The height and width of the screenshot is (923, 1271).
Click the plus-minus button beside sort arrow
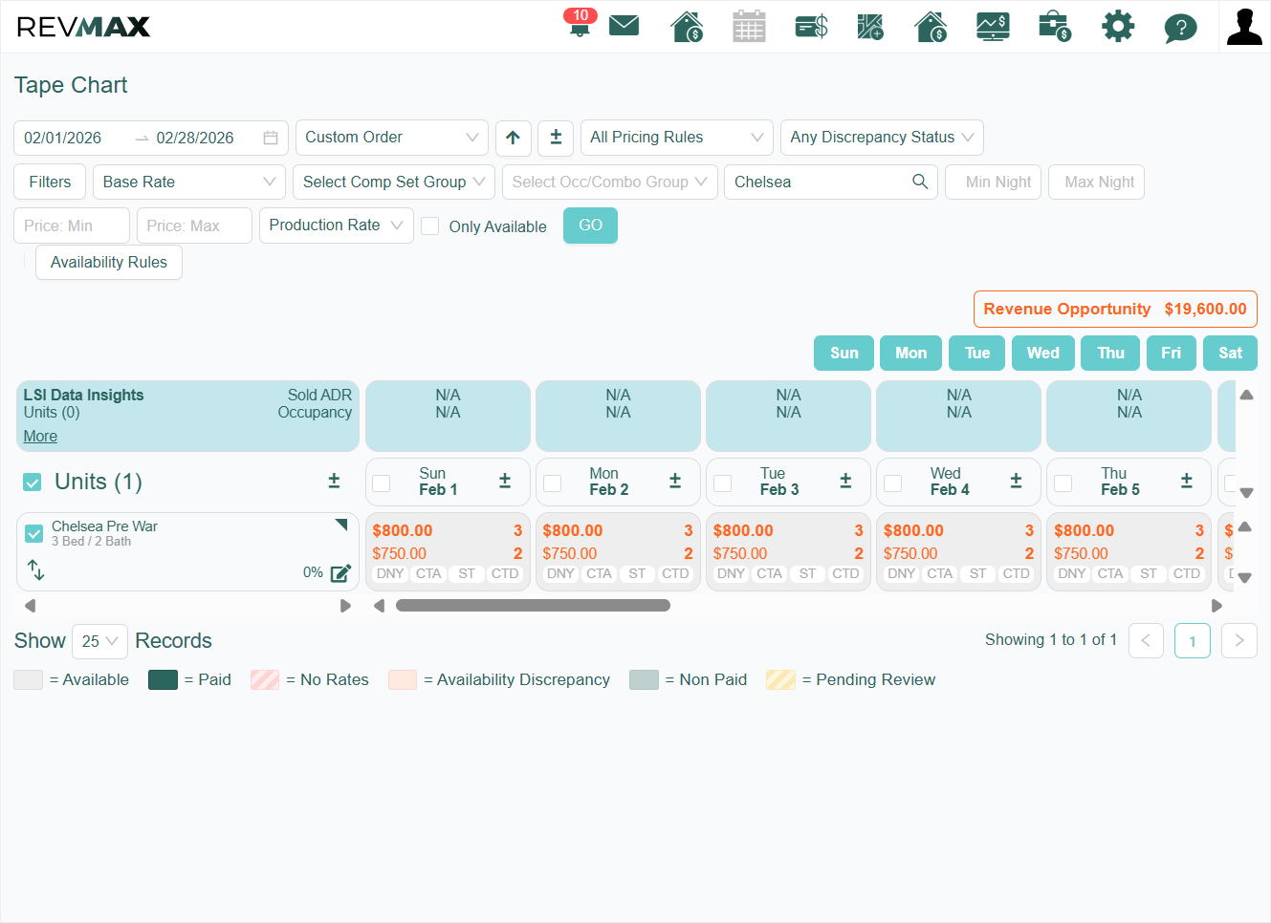556,138
